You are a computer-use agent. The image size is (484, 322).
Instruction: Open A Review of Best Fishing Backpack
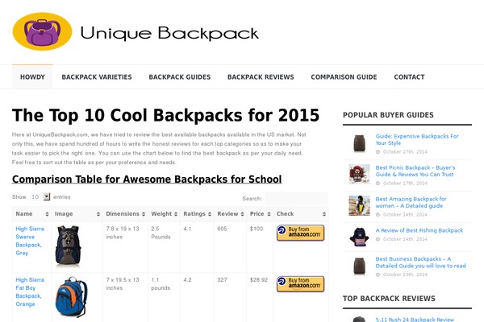419,230
